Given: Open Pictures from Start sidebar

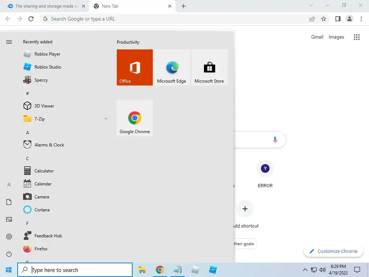Looking at the screenshot, I should [x=9, y=219].
